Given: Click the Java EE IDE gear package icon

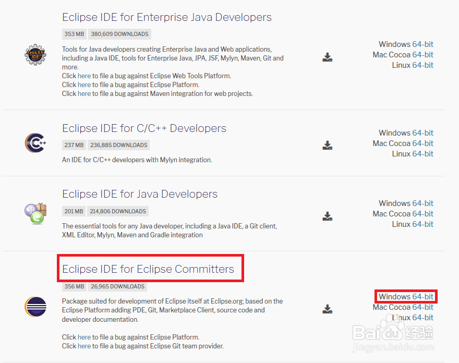Looking at the screenshot, I should point(35,55).
